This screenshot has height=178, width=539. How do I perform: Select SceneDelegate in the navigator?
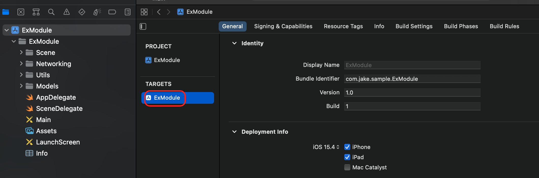tap(59, 109)
